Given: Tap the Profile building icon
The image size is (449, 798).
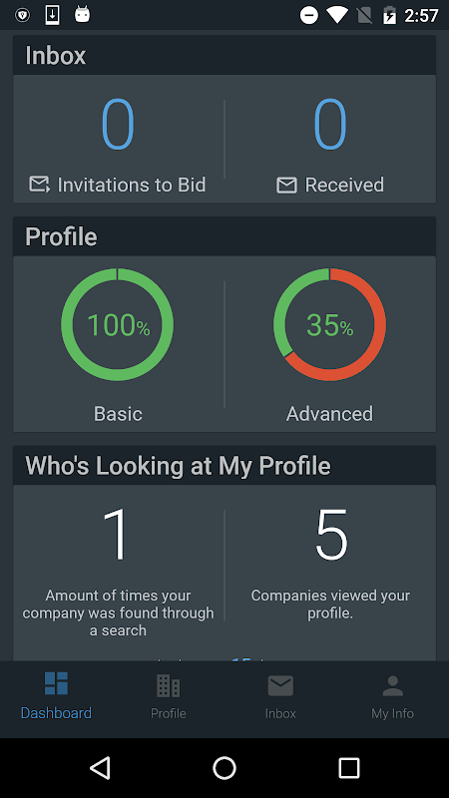Looking at the screenshot, I should (x=168, y=685).
